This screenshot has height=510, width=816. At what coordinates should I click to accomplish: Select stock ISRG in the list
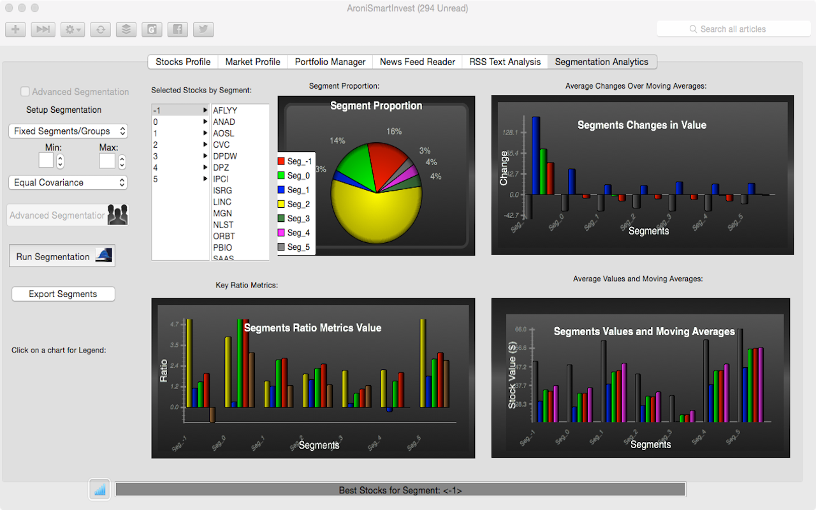click(240, 191)
